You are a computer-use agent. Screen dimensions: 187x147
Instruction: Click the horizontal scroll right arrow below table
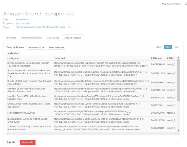[175, 133]
